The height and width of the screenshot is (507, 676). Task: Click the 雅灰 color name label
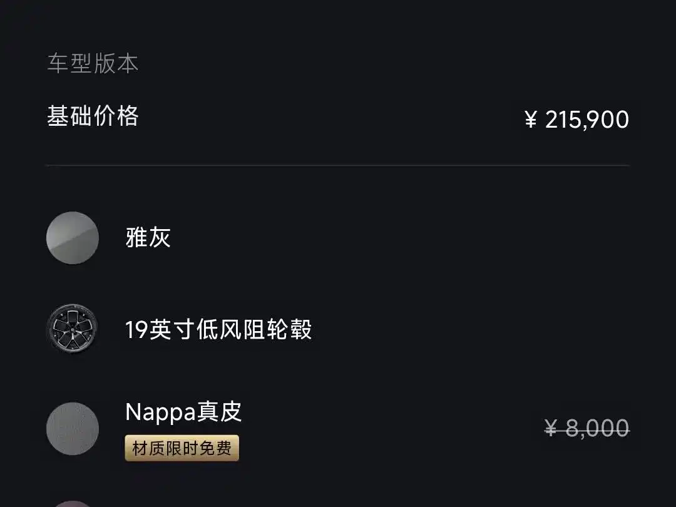pyautogui.click(x=148, y=238)
